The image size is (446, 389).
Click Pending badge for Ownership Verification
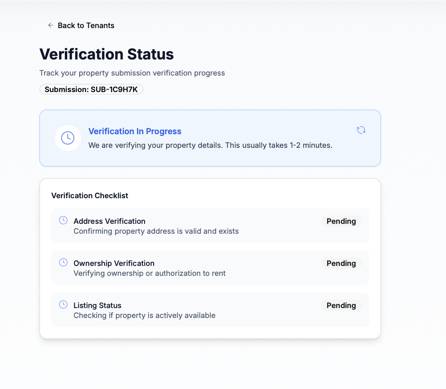(341, 263)
